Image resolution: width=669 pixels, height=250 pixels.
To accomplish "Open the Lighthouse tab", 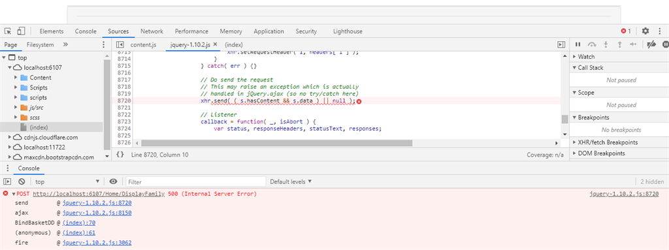I will click(348, 31).
